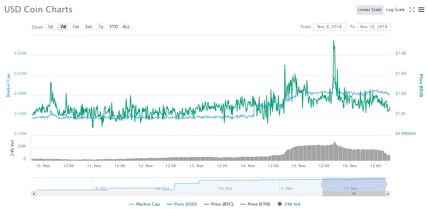The image size is (427, 209).
Task: Click the USD Coin Charts heading
Action: coord(38,9)
